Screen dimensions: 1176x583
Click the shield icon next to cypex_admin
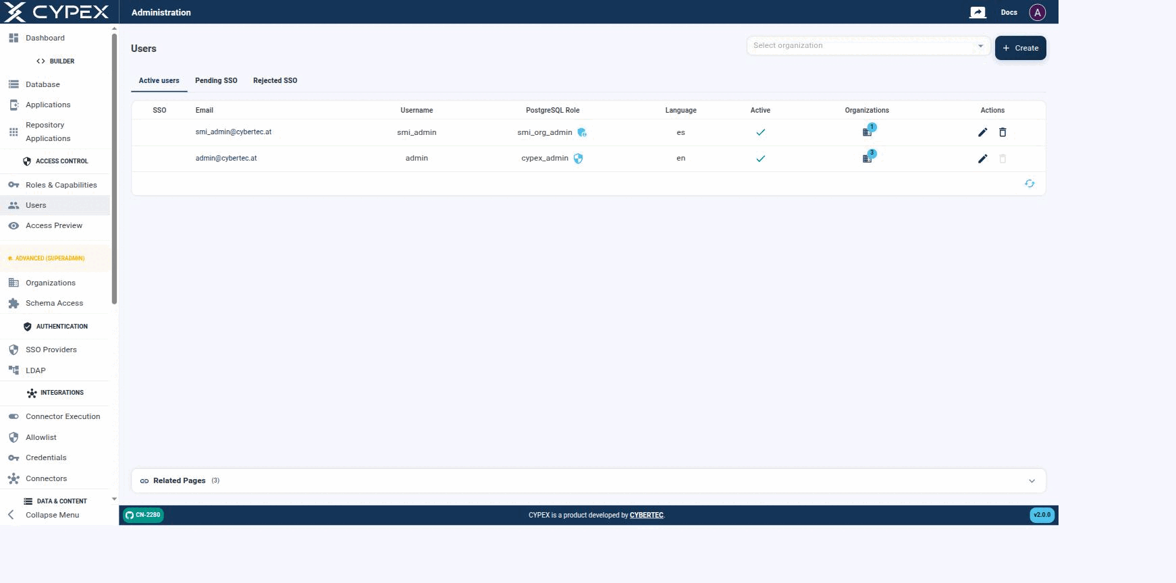click(578, 159)
